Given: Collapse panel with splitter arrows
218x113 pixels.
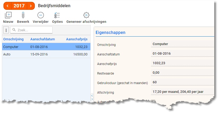Looking at the screenshot, I should (x=92, y=97).
